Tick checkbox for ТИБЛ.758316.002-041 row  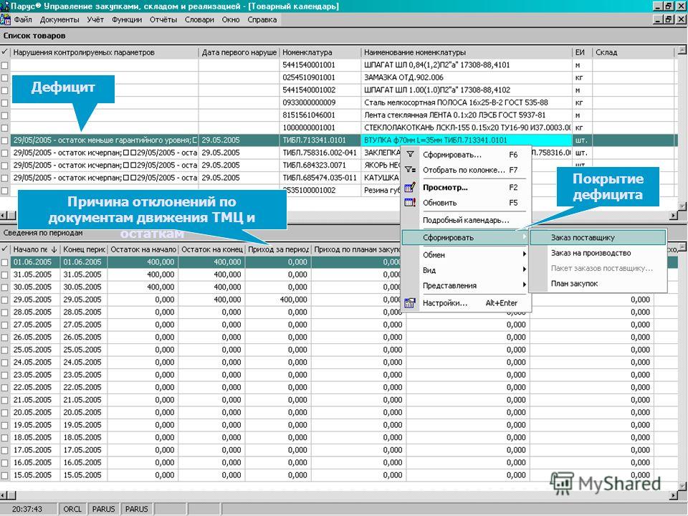click(4, 153)
